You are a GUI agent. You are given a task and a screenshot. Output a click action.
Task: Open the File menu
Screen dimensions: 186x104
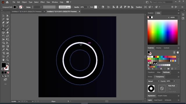tap(14, 2)
